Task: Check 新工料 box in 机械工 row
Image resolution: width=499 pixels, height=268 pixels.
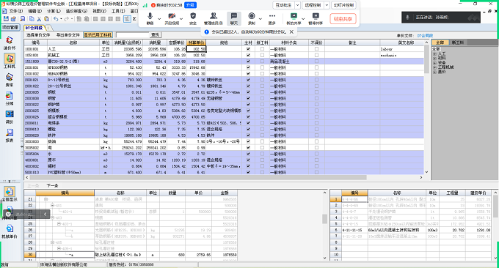Action: pos(262,55)
